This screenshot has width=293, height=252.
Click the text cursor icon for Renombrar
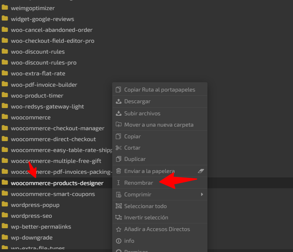pos(118,183)
